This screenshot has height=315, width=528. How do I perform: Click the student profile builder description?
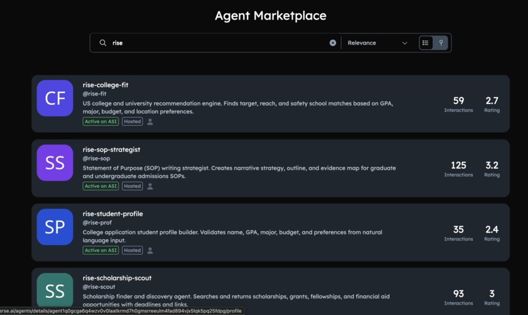233,236
